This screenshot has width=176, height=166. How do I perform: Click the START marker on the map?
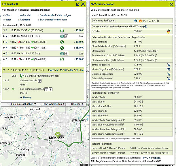click(x=58, y=134)
